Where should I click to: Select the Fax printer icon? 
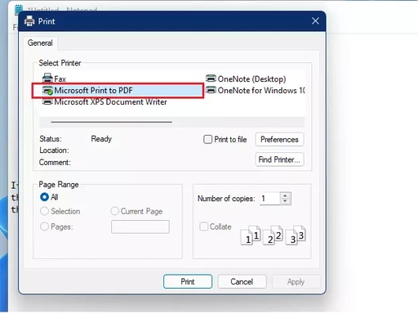click(47, 78)
